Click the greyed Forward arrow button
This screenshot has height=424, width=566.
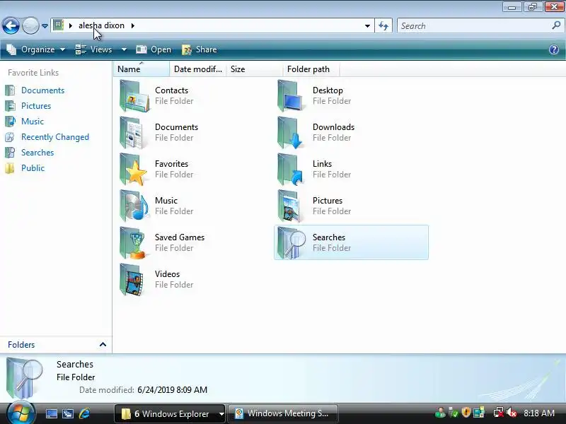point(30,26)
